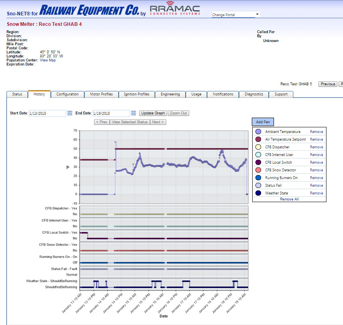Click the CFB Dispatcher legend label
This screenshot has width=343, height=325.
(x=277, y=147)
